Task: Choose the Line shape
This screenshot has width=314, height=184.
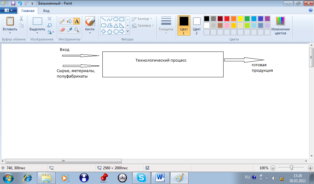Action: pos(104,19)
